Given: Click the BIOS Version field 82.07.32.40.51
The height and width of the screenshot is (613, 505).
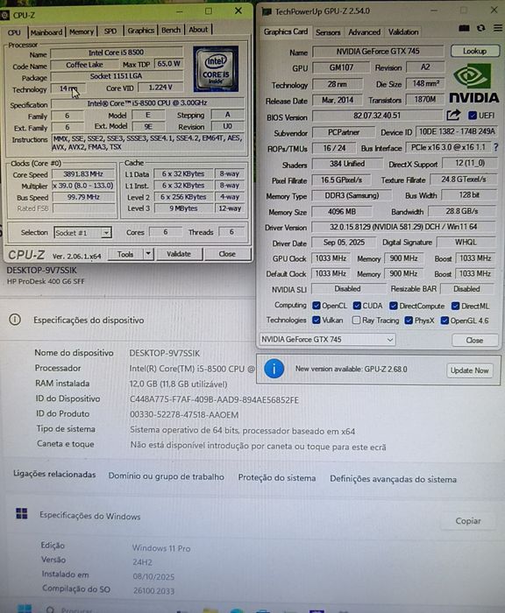Looking at the screenshot, I should pos(377,116).
